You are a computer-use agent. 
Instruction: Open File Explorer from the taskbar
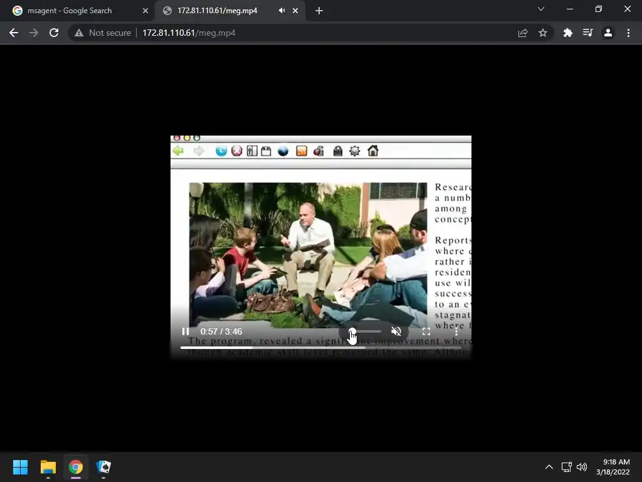pyautogui.click(x=48, y=467)
